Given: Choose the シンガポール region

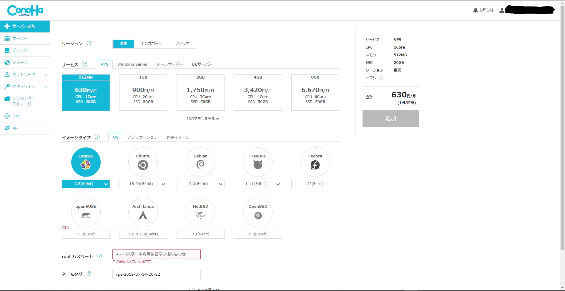Looking at the screenshot, I should tap(151, 44).
